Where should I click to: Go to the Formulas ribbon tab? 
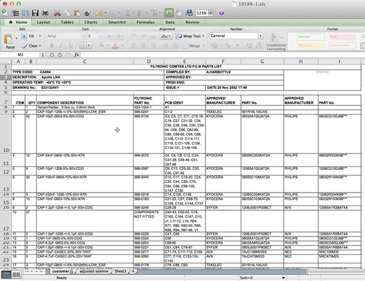click(145, 22)
